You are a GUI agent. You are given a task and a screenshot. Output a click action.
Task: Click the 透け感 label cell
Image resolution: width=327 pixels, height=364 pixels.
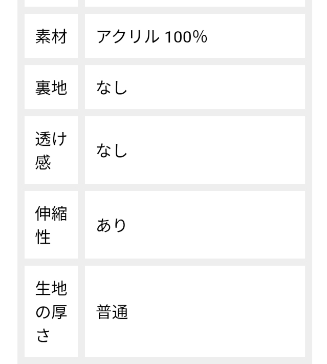[51, 150]
